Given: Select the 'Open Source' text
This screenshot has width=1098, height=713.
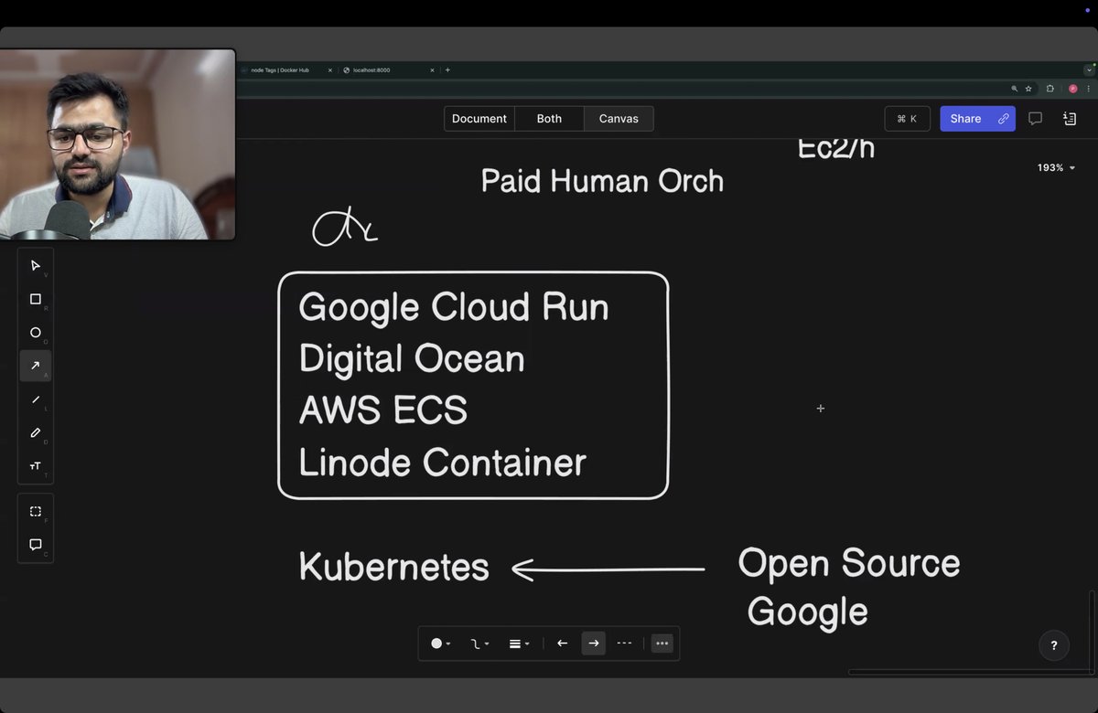Looking at the screenshot, I should tap(849, 564).
